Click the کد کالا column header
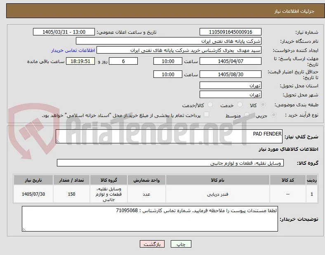325x255 pixels. coord(288,180)
